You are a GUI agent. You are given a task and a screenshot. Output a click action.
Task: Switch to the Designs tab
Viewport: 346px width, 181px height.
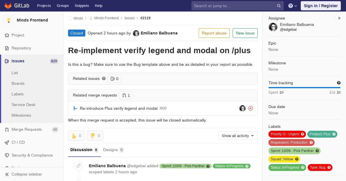coord(113,150)
